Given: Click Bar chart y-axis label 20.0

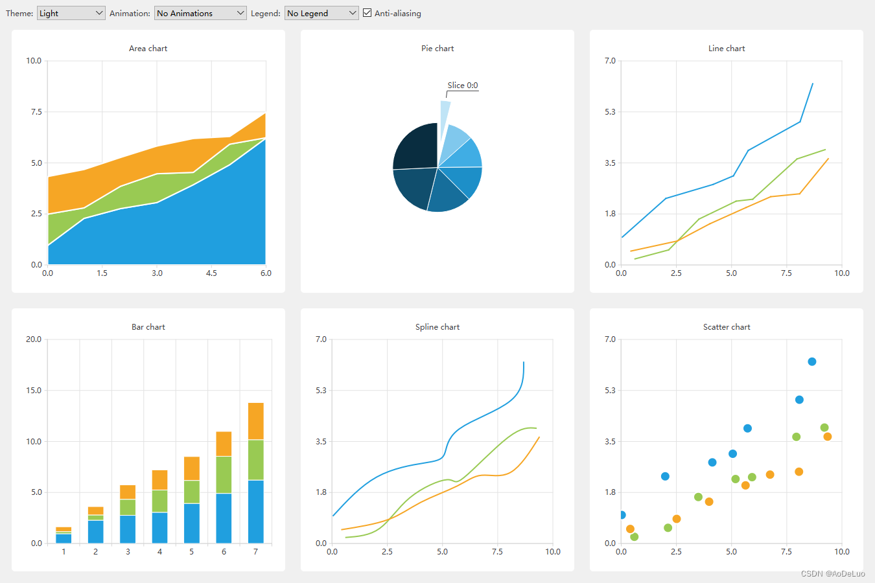Looking at the screenshot, I should [34, 339].
